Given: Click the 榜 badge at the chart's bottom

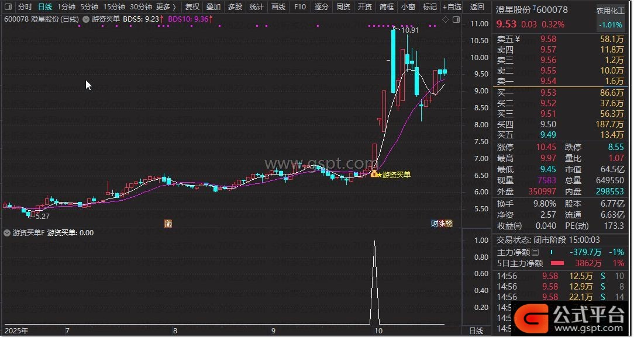Looking at the screenshot, I should coord(449,224).
